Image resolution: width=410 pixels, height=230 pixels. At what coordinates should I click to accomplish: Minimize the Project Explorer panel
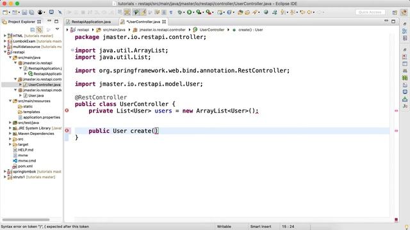click(49, 21)
